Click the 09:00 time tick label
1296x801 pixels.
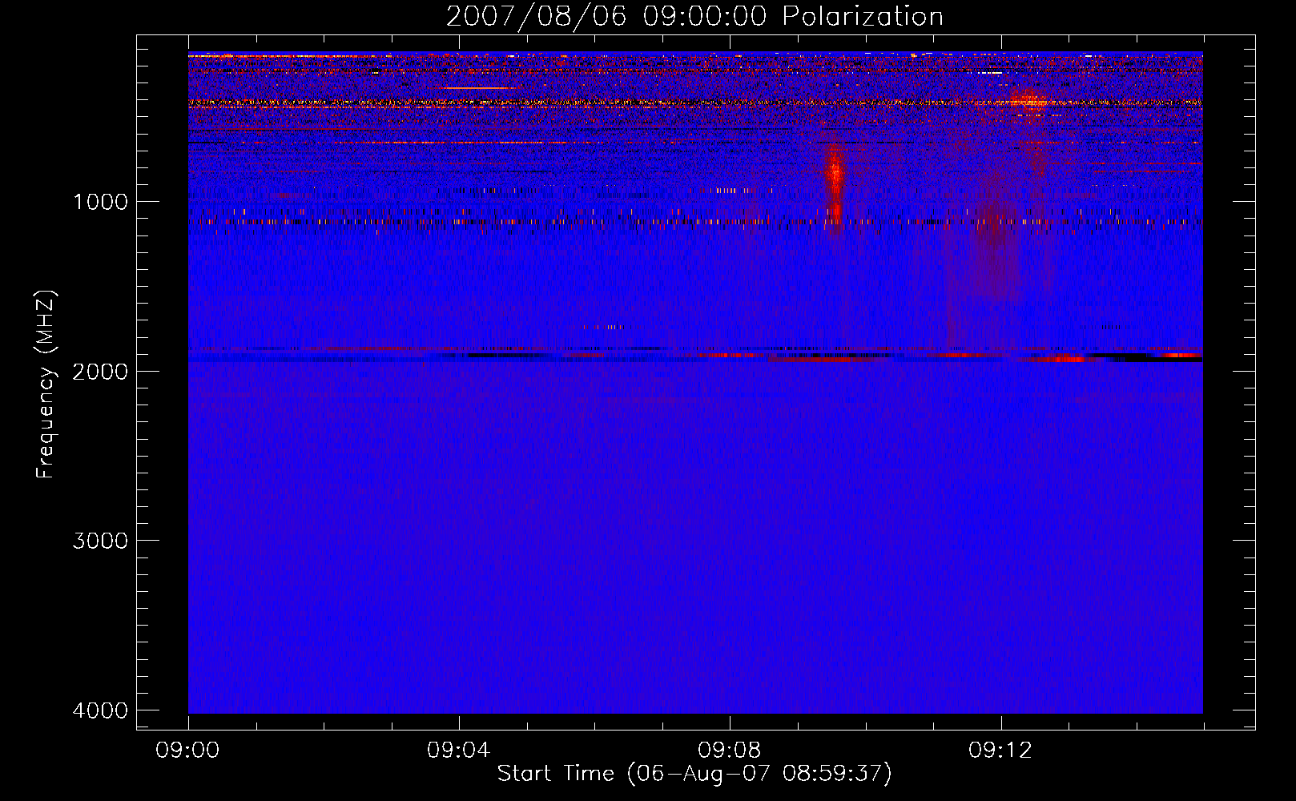tap(187, 751)
